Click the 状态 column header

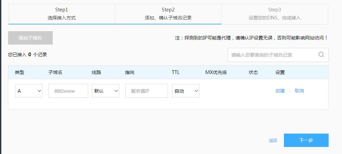pyautogui.click(x=253, y=72)
